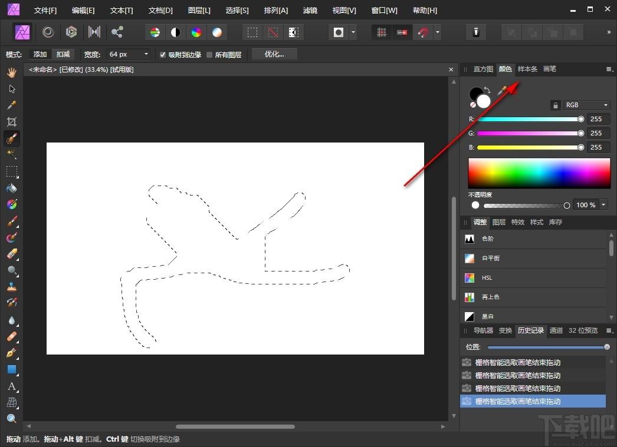The height and width of the screenshot is (447, 617).
Task: Select the Flood Select magic wand tool
Action: point(12,154)
